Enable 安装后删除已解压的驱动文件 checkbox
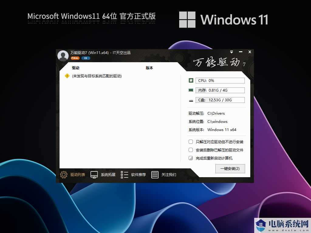This screenshot has width=311, height=233. tap(191, 150)
